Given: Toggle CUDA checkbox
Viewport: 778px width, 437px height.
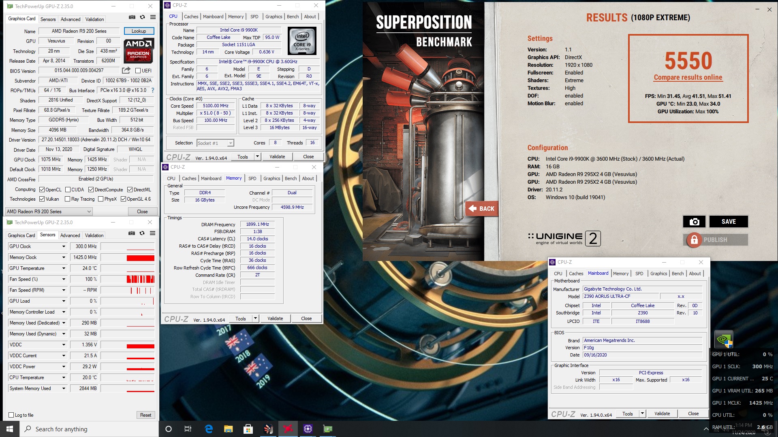Looking at the screenshot, I should click(x=68, y=190).
